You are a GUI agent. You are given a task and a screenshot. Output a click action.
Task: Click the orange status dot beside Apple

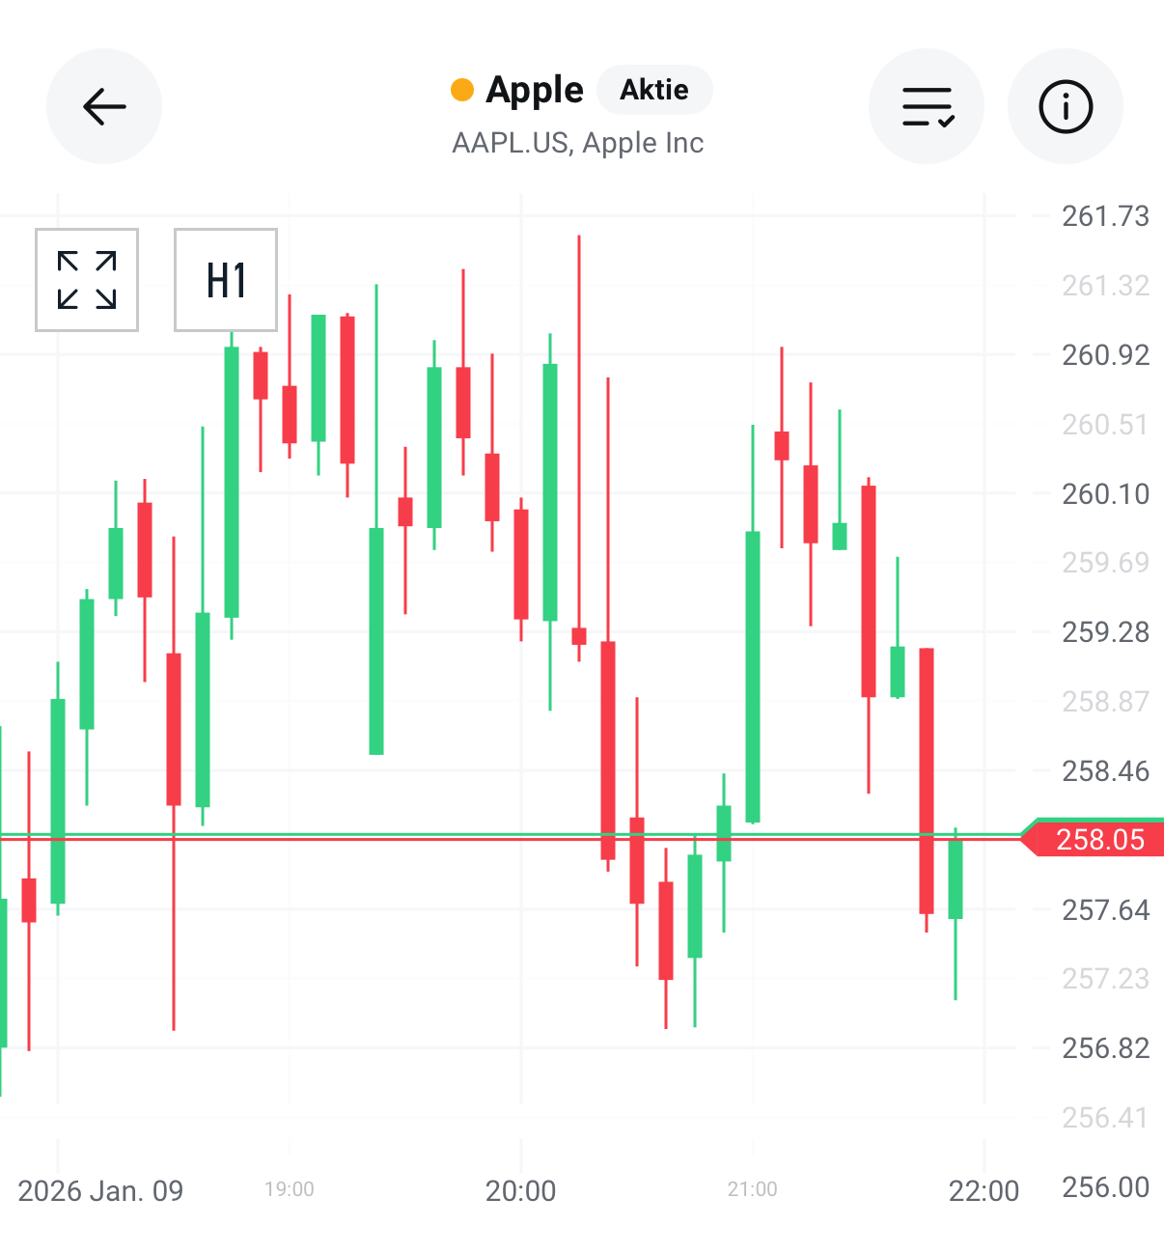[x=462, y=90]
